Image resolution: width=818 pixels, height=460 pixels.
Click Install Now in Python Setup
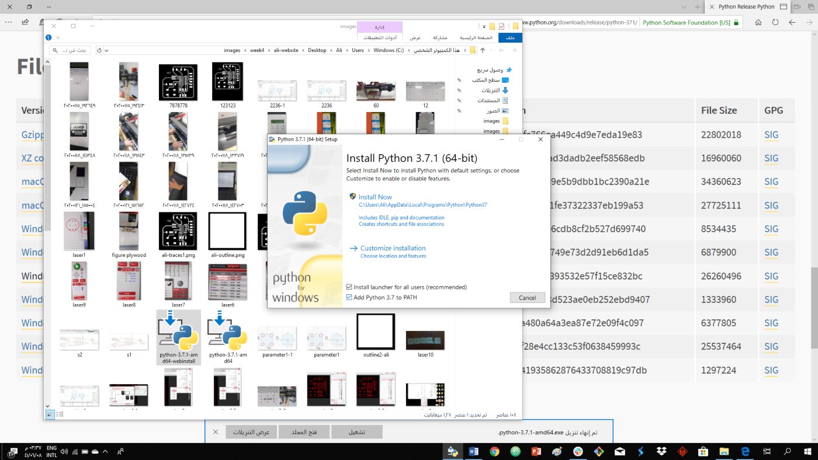375,197
